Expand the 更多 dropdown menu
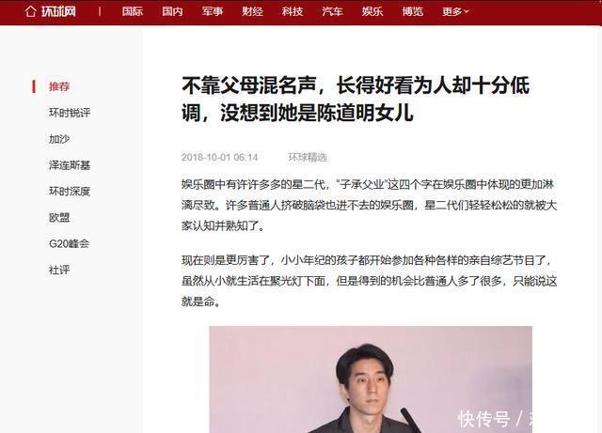This screenshot has width=602, height=433. pyautogui.click(x=455, y=11)
